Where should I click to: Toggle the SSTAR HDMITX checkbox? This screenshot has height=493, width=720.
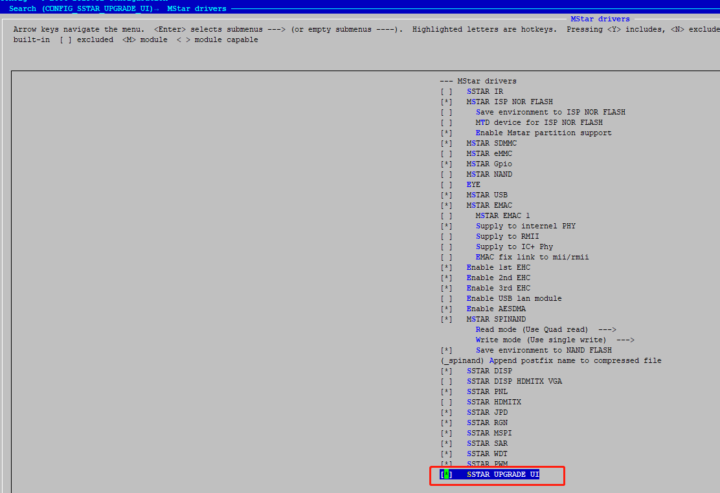coord(446,402)
